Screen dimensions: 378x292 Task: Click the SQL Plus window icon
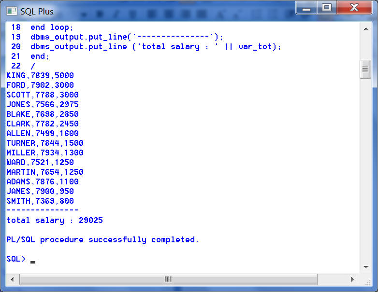coord(12,11)
